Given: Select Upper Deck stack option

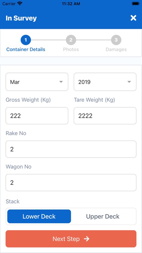Looking at the screenshot, I should click(x=103, y=216).
